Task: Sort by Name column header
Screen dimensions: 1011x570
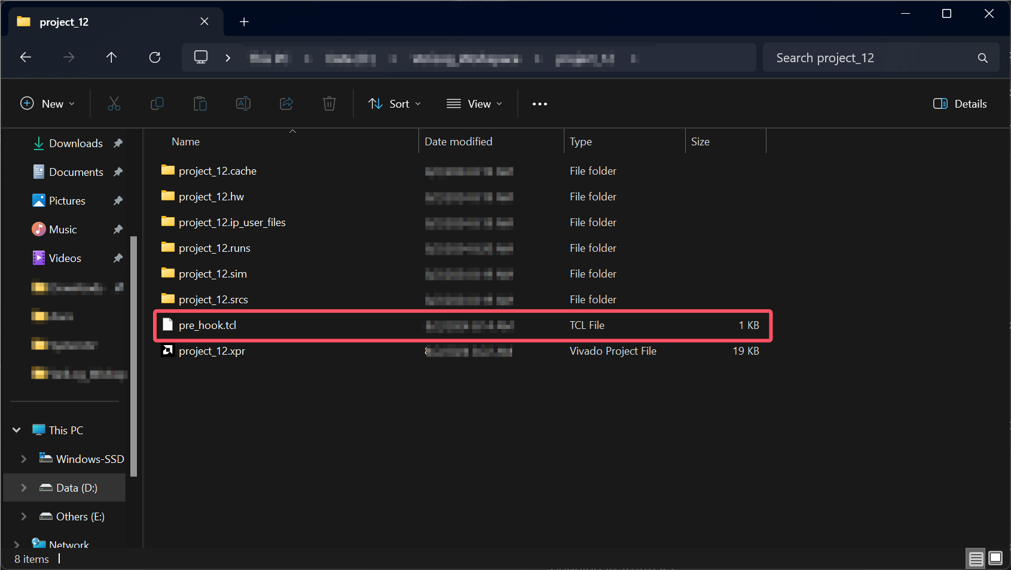Action: pos(185,142)
